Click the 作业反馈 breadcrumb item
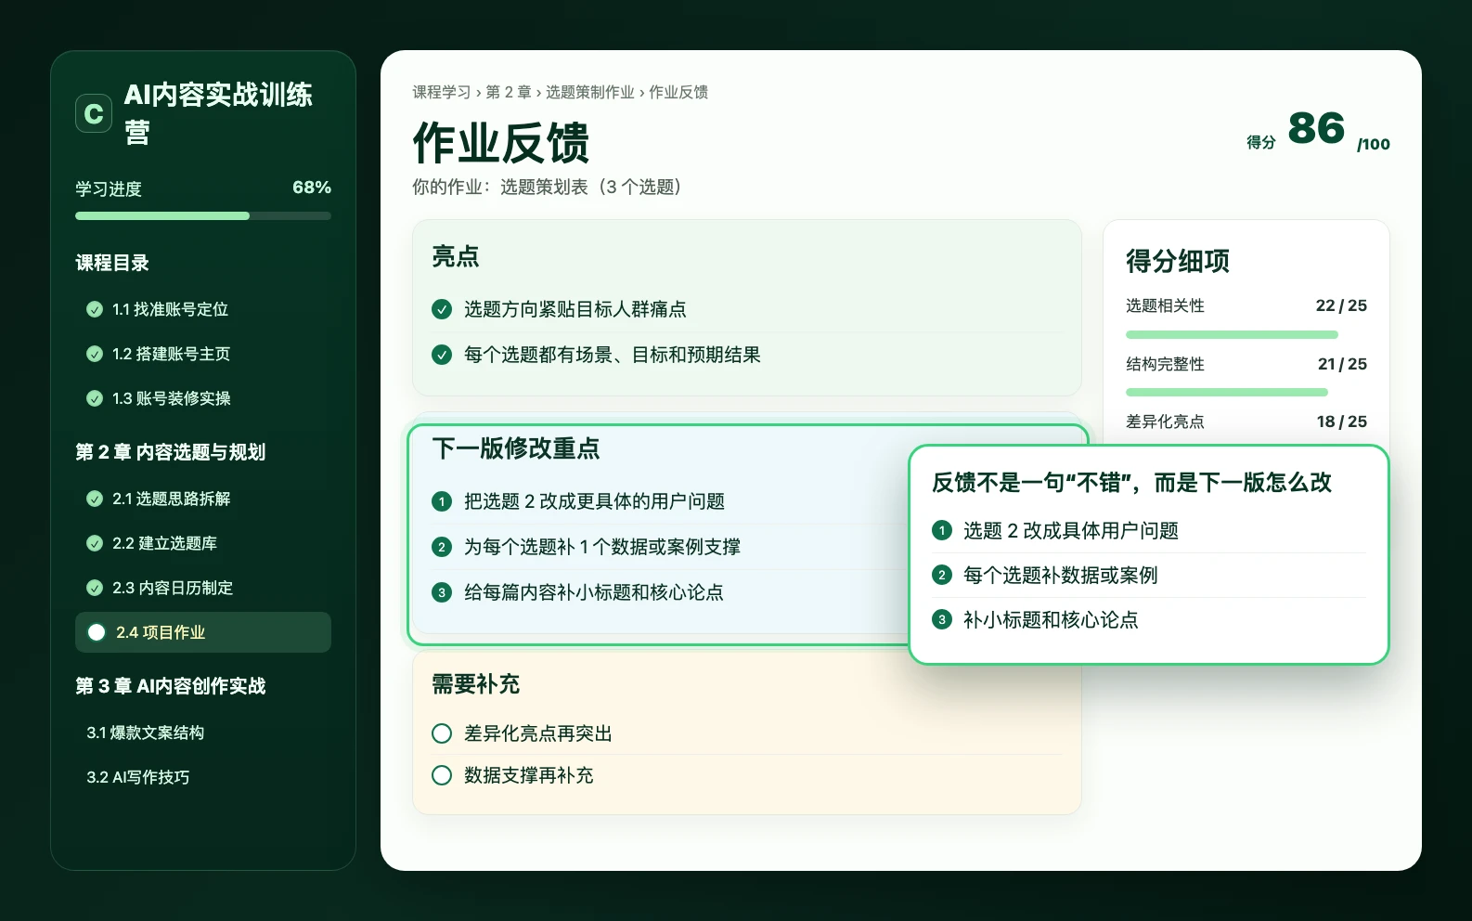Screen dimensions: 1472x921 point(678,92)
